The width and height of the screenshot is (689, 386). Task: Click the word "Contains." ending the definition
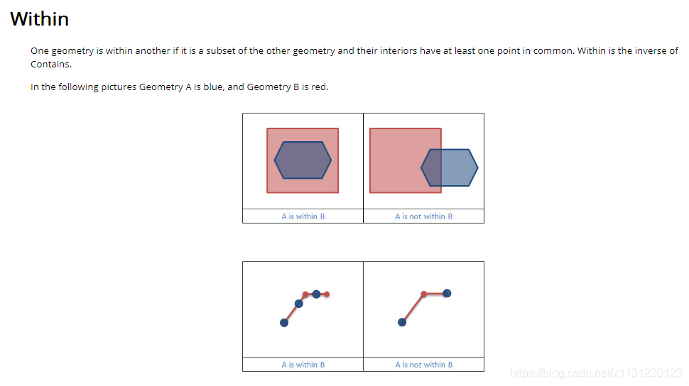(51, 65)
